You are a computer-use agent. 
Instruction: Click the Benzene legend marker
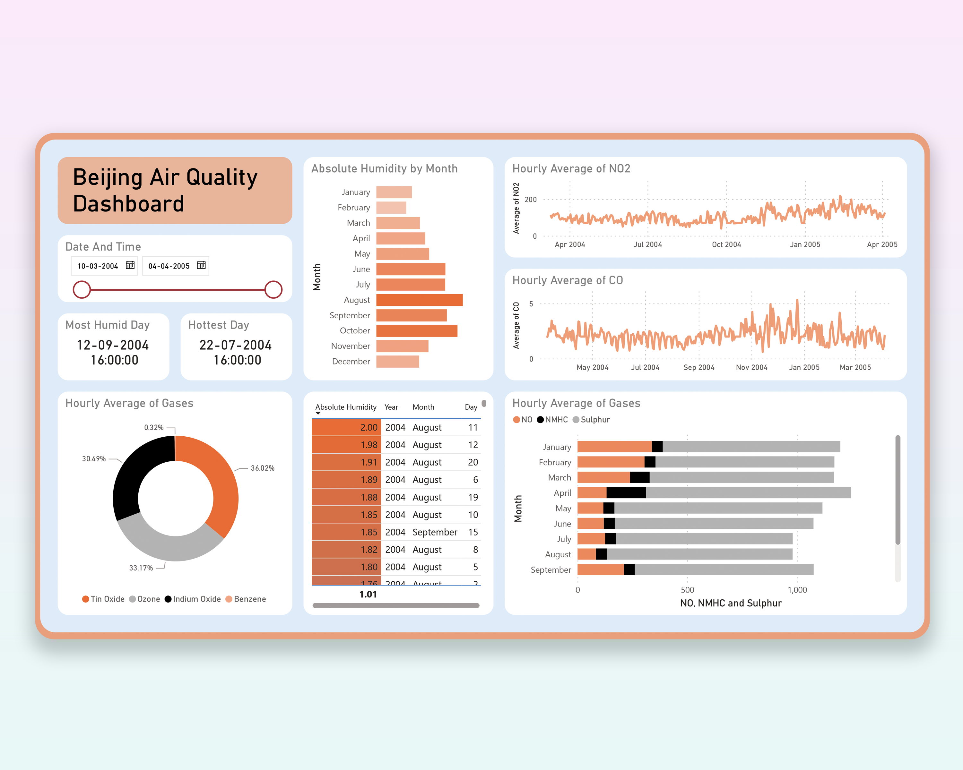tap(229, 599)
